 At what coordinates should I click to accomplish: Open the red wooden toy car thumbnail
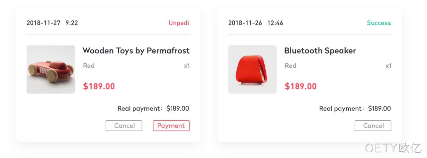51,69
